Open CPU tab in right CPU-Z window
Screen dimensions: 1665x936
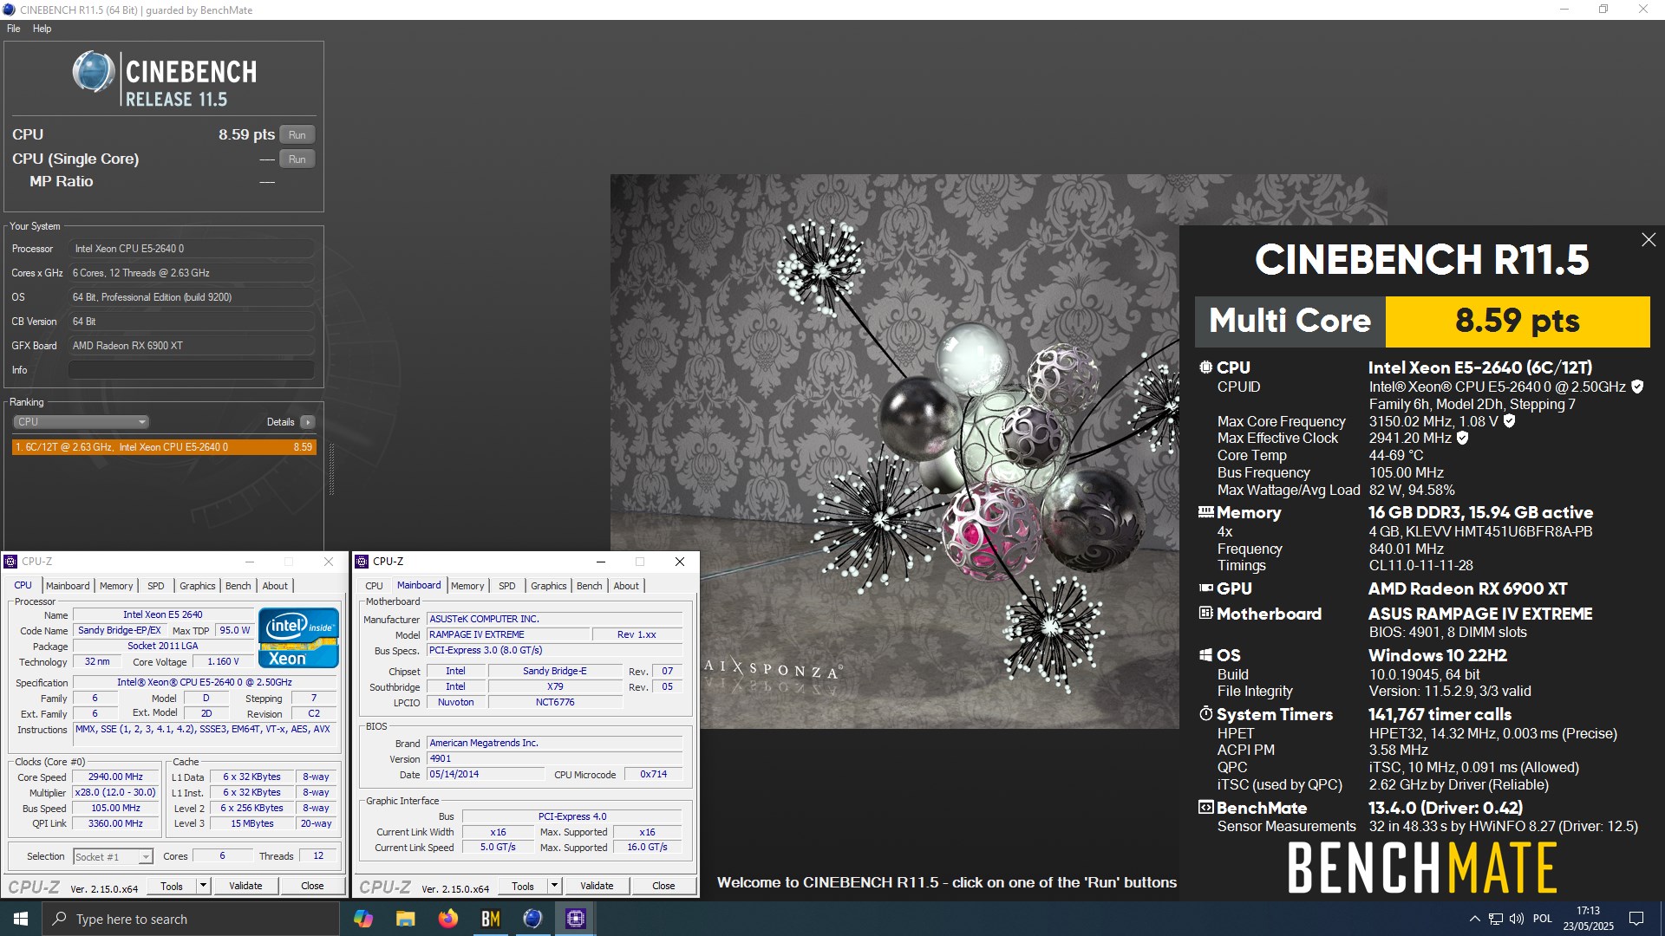375,586
